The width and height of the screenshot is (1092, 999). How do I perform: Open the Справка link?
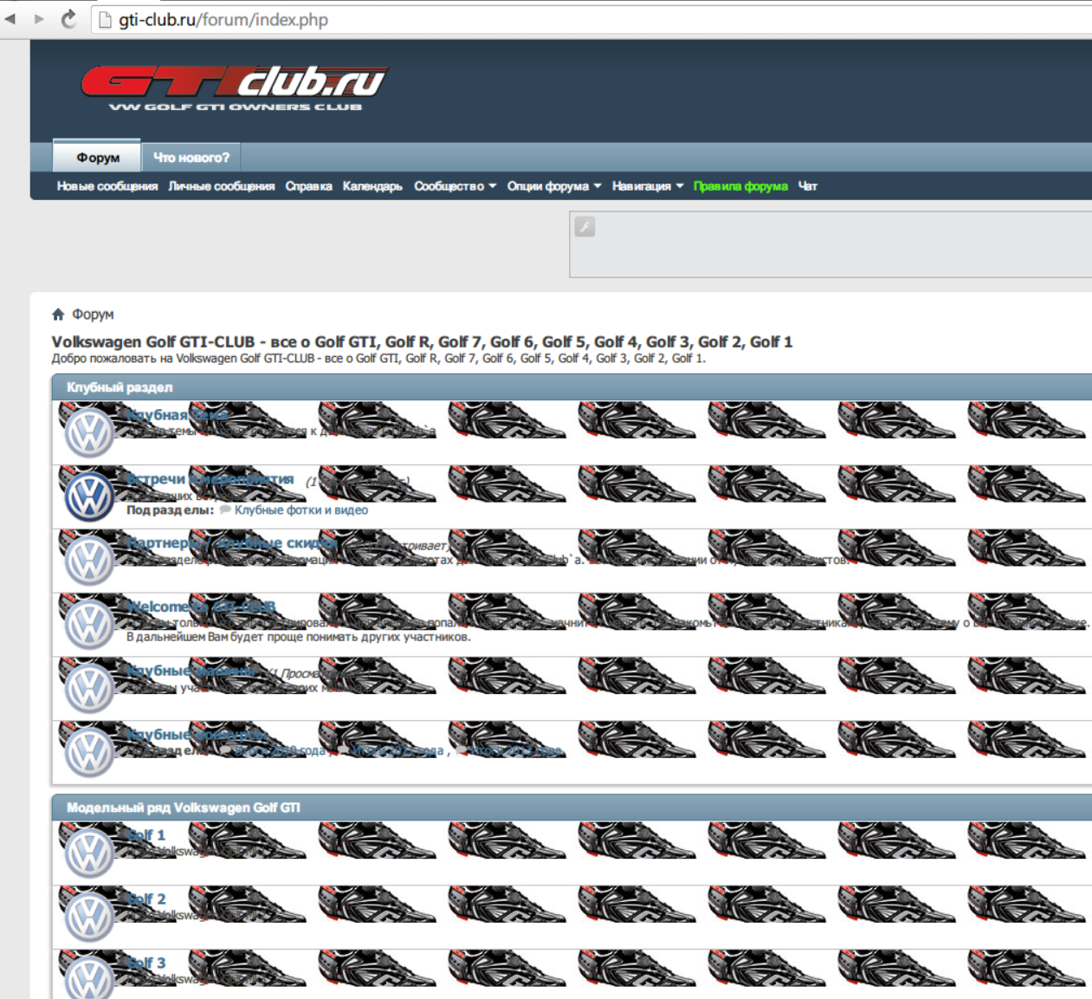point(309,186)
